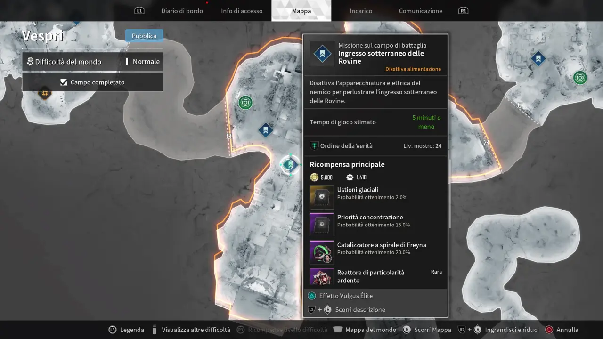
Task: Click the gate marker on left map border
Action: pyautogui.click(x=229, y=136)
